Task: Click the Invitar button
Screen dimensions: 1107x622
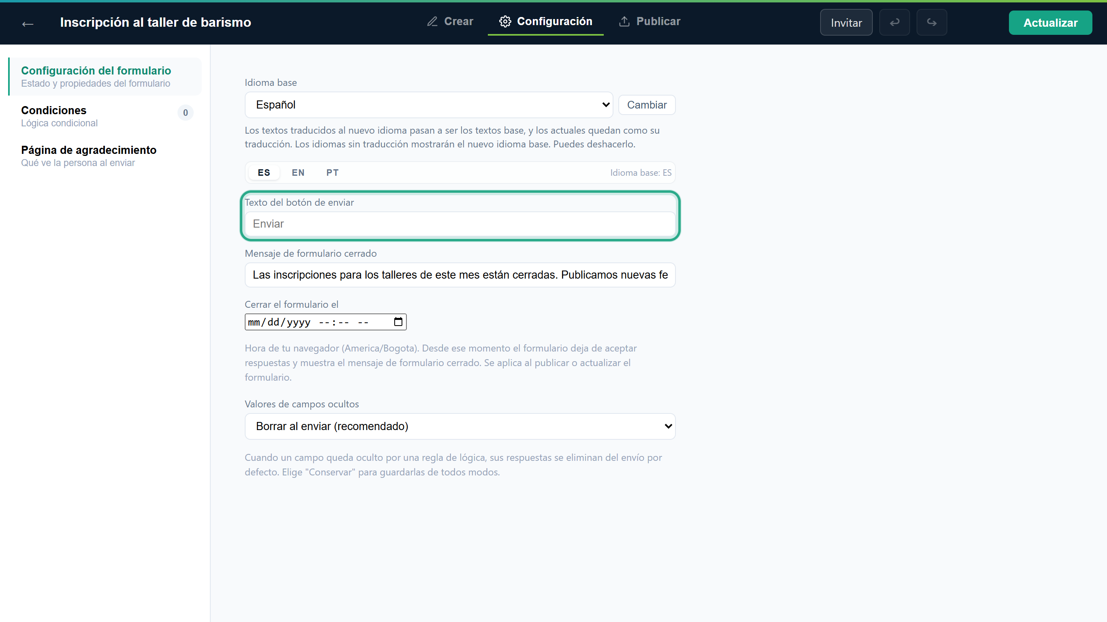Action: tap(846, 22)
